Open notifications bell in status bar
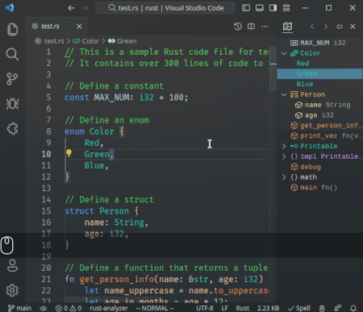The image size is (363, 312). (x=353, y=308)
